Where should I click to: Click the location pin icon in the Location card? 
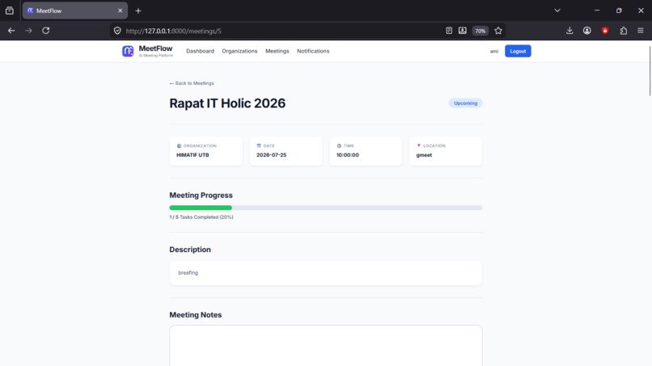pyautogui.click(x=419, y=145)
